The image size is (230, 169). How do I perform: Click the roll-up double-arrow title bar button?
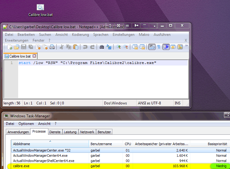[x=110, y=25]
